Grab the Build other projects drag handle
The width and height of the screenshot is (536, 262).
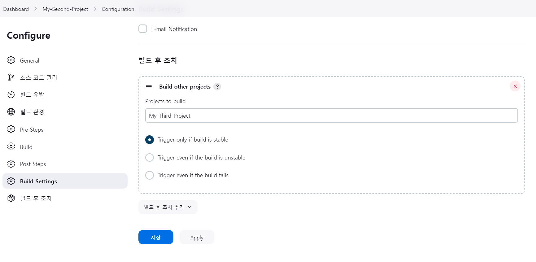149,87
